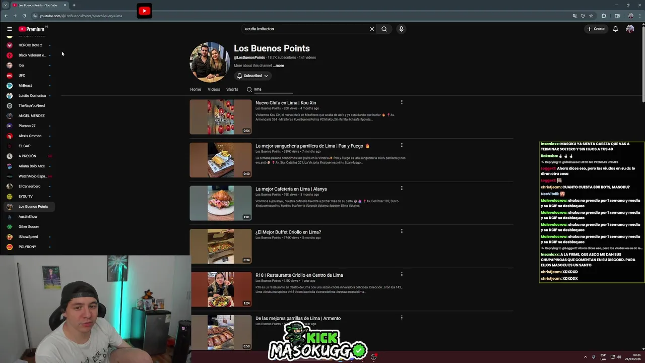
Task: Open the Subscribed dropdown
Action: click(x=253, y=76)
